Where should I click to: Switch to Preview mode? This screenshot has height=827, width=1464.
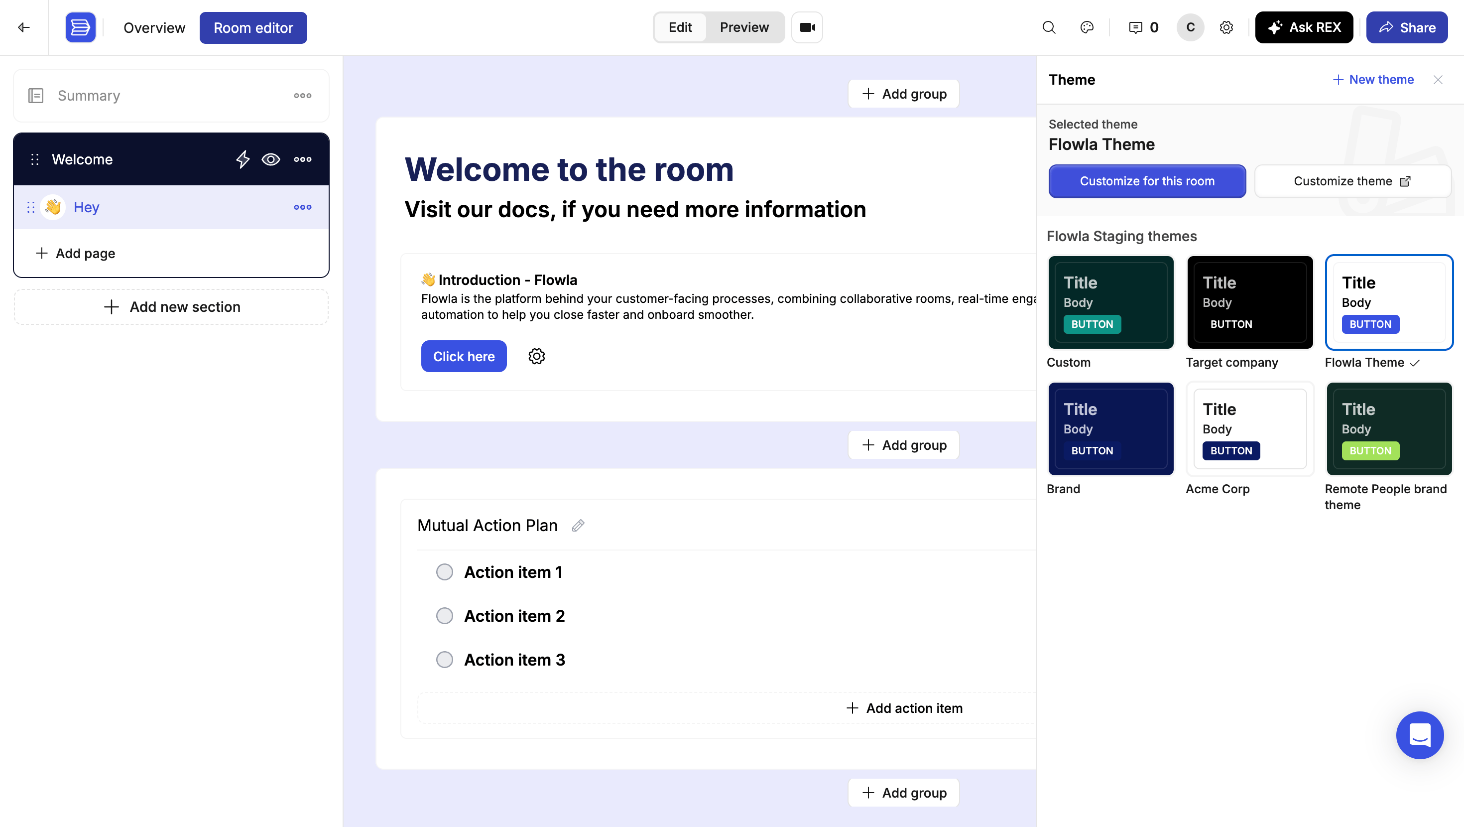tap(744, 27)
